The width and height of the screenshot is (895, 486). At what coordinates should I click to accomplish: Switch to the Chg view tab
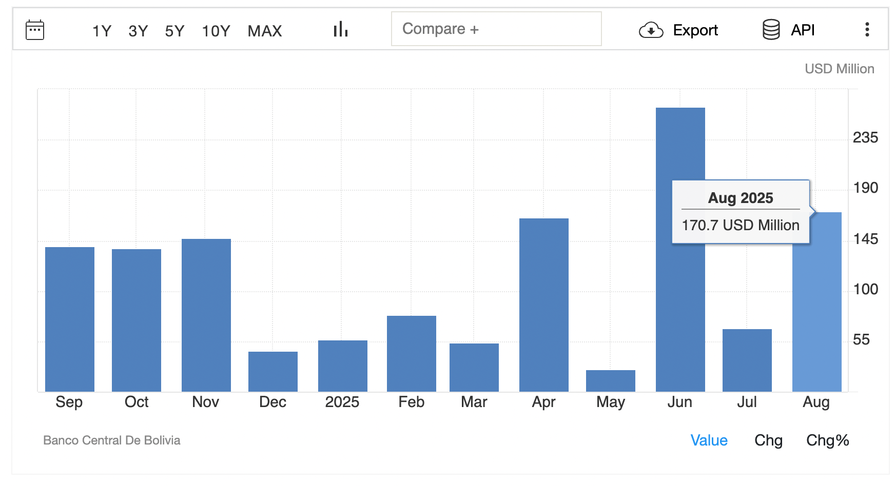pos(768,440)
